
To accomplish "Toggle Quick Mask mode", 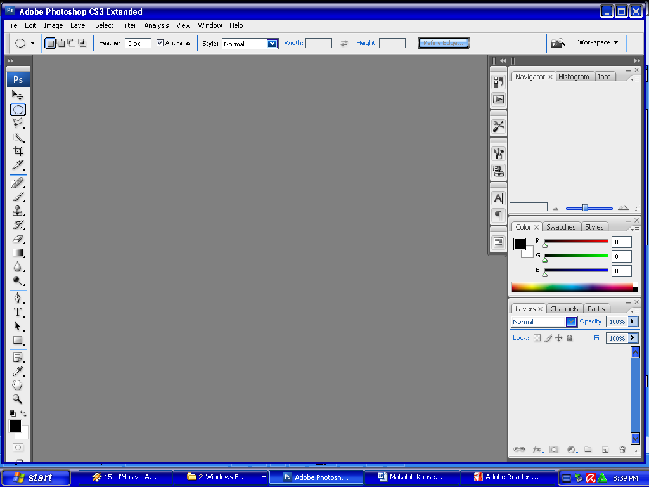I will (x=18, y=447).
